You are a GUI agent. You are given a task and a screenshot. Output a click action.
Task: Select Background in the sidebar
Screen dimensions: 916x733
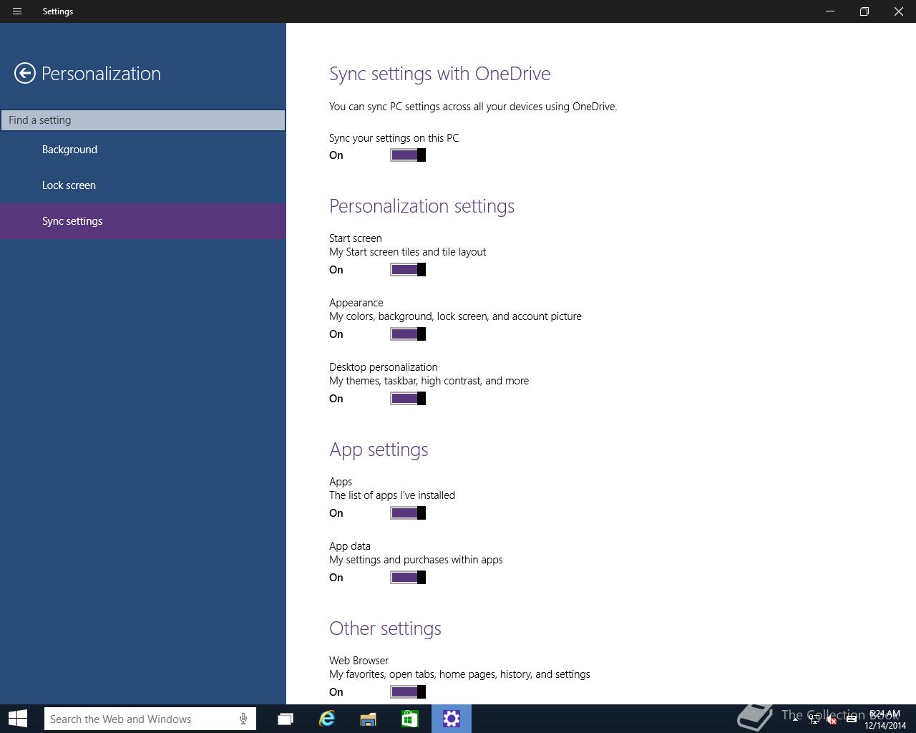[69, 150]
